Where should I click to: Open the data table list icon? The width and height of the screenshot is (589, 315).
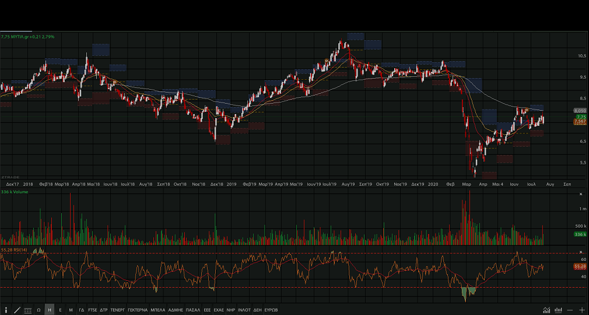click(27, 310)
